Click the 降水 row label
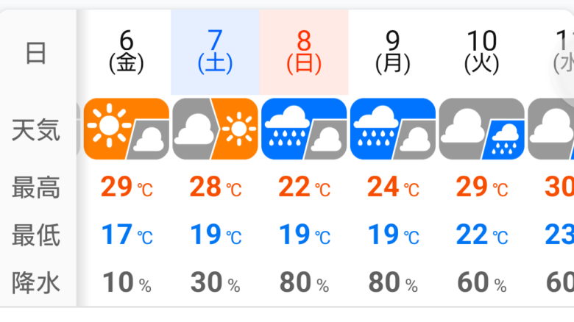This screenshot has height=322, width=574. point(36,282)
